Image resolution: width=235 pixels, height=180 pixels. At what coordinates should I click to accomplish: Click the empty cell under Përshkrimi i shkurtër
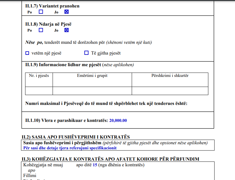coord(170,91)
